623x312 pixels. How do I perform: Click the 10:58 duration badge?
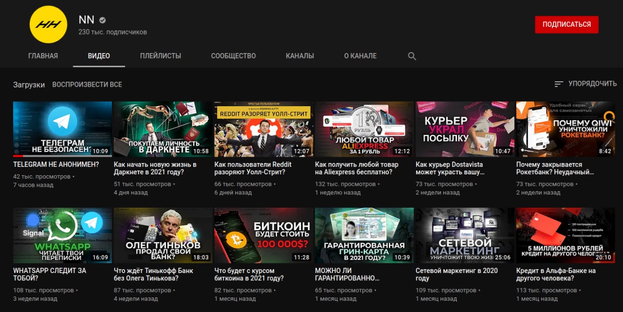point(201,151)
